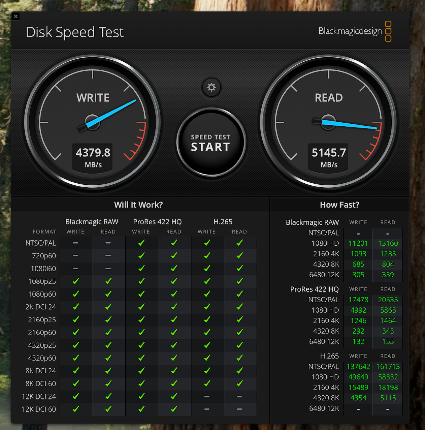425x430 pixels.
Task: Click the read speed value 5145.7
Action: coord(329,153)
